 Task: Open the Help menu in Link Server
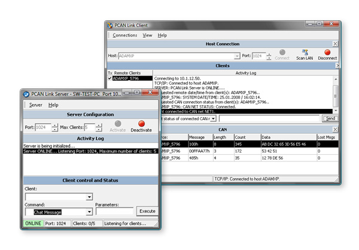[53, 105]
